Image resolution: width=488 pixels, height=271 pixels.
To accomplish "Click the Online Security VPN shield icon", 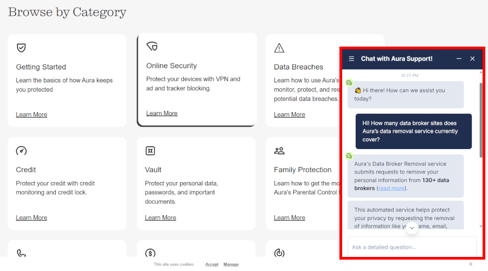I will (x=152, y=47).
